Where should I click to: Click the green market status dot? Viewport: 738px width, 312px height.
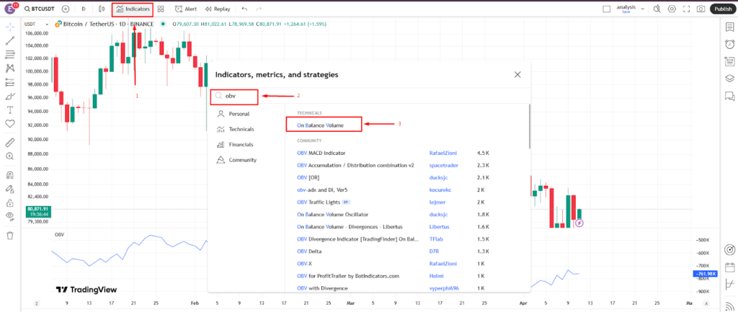tap(163, 24)
